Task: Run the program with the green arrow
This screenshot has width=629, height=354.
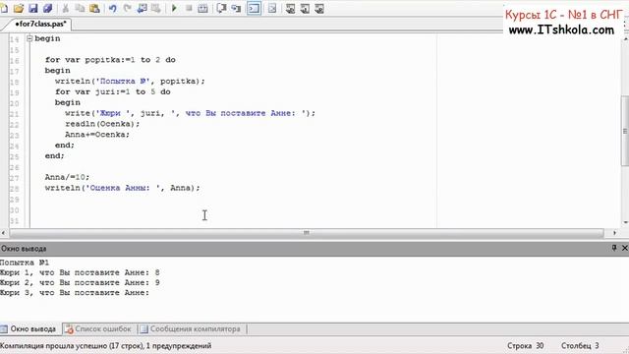Action: pos(174,9)
